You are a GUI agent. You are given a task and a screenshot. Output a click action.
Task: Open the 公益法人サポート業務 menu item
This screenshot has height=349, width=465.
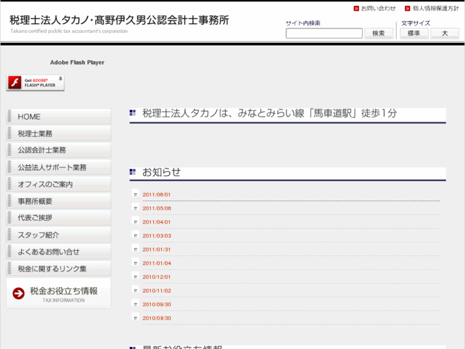click(59, 167)
